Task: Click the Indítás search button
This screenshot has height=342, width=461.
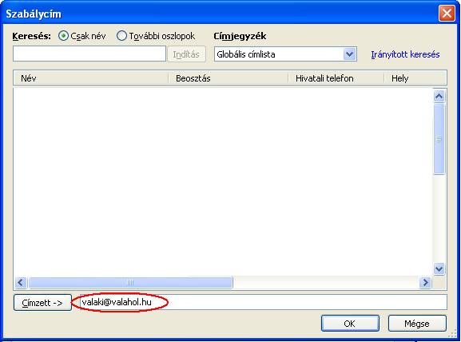Action: pyautogui.click(x=186, y=54)
